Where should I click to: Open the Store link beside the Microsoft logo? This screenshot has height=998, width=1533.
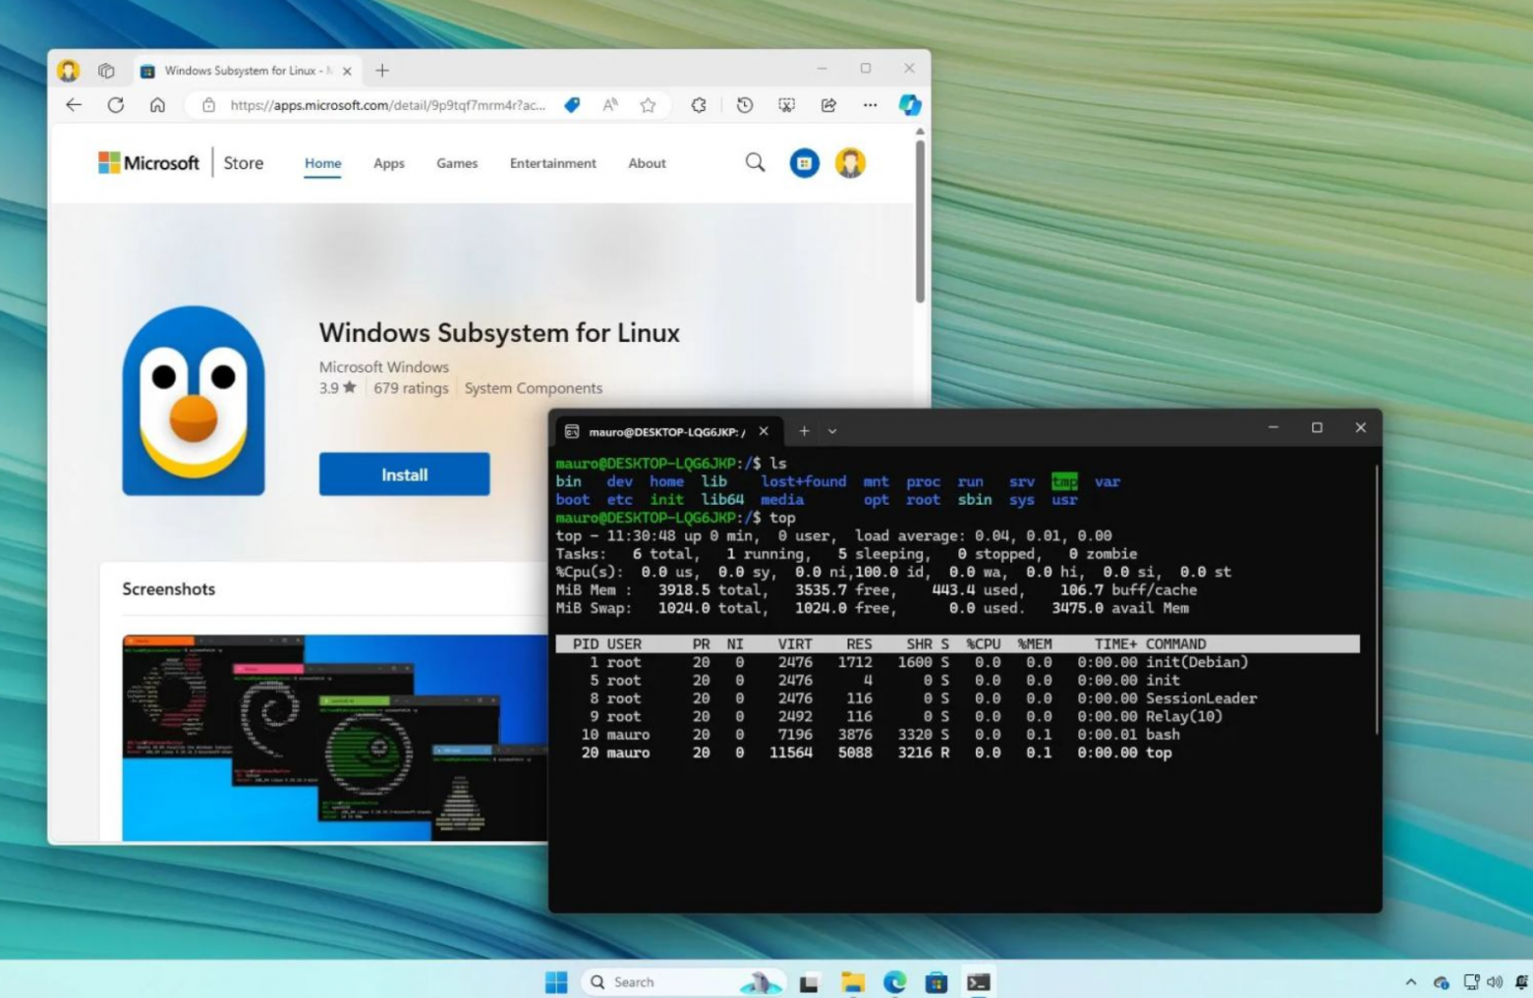[x=244, y=163]
